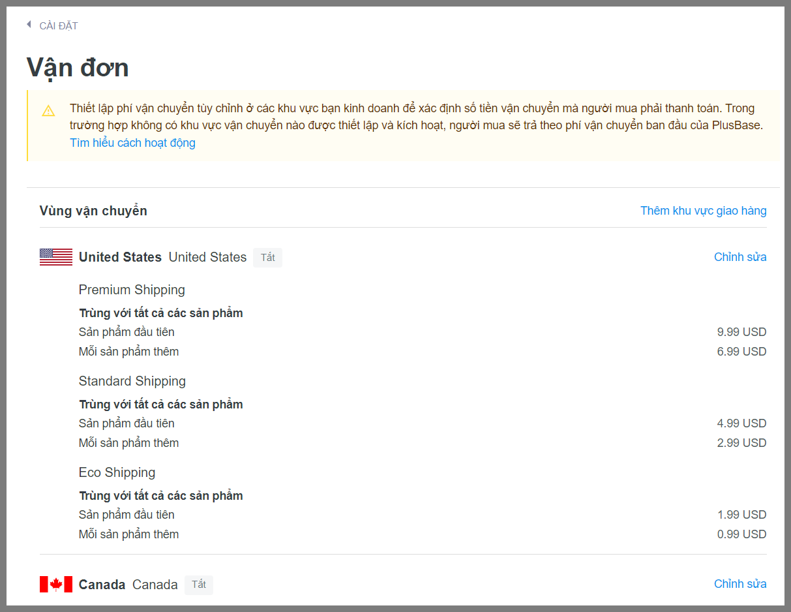This screenshot has width=791, height=612.
Task: Click the yellow warning triangle icon
Action: pos(49,110)
